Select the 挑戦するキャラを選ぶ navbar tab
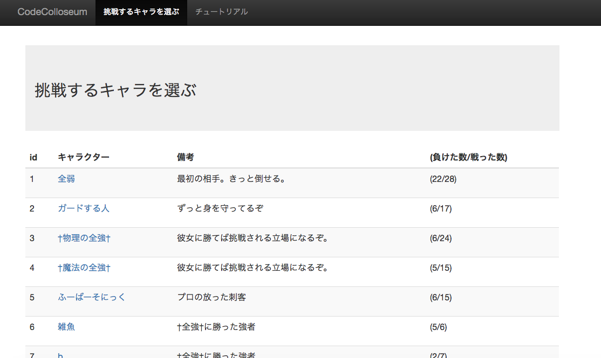The image size is (601, 358). pos(141,12)
